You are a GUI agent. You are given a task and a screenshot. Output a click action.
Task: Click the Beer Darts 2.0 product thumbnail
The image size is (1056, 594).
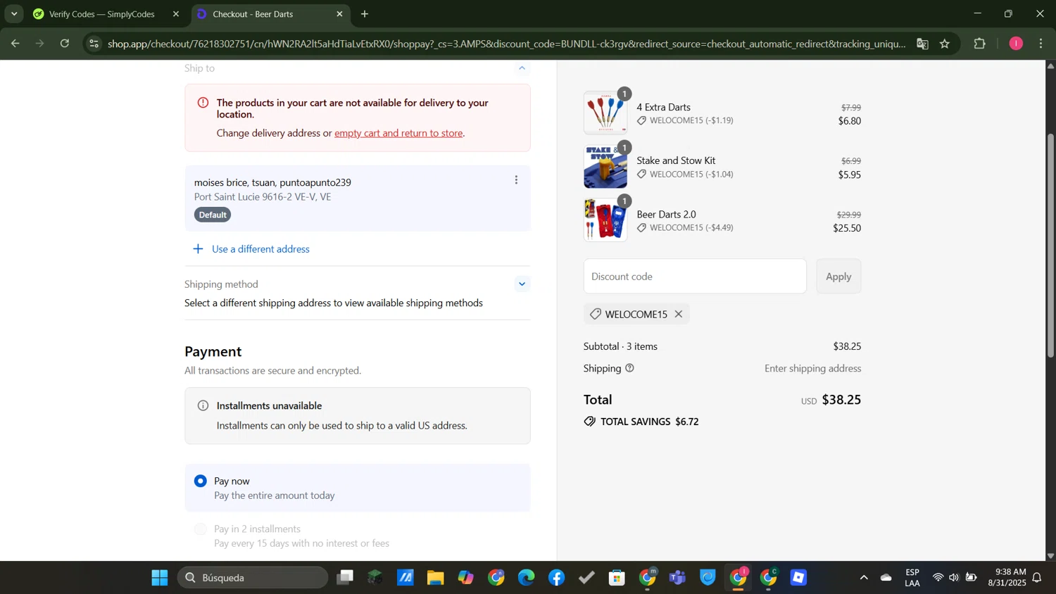(x=605, y=220)
